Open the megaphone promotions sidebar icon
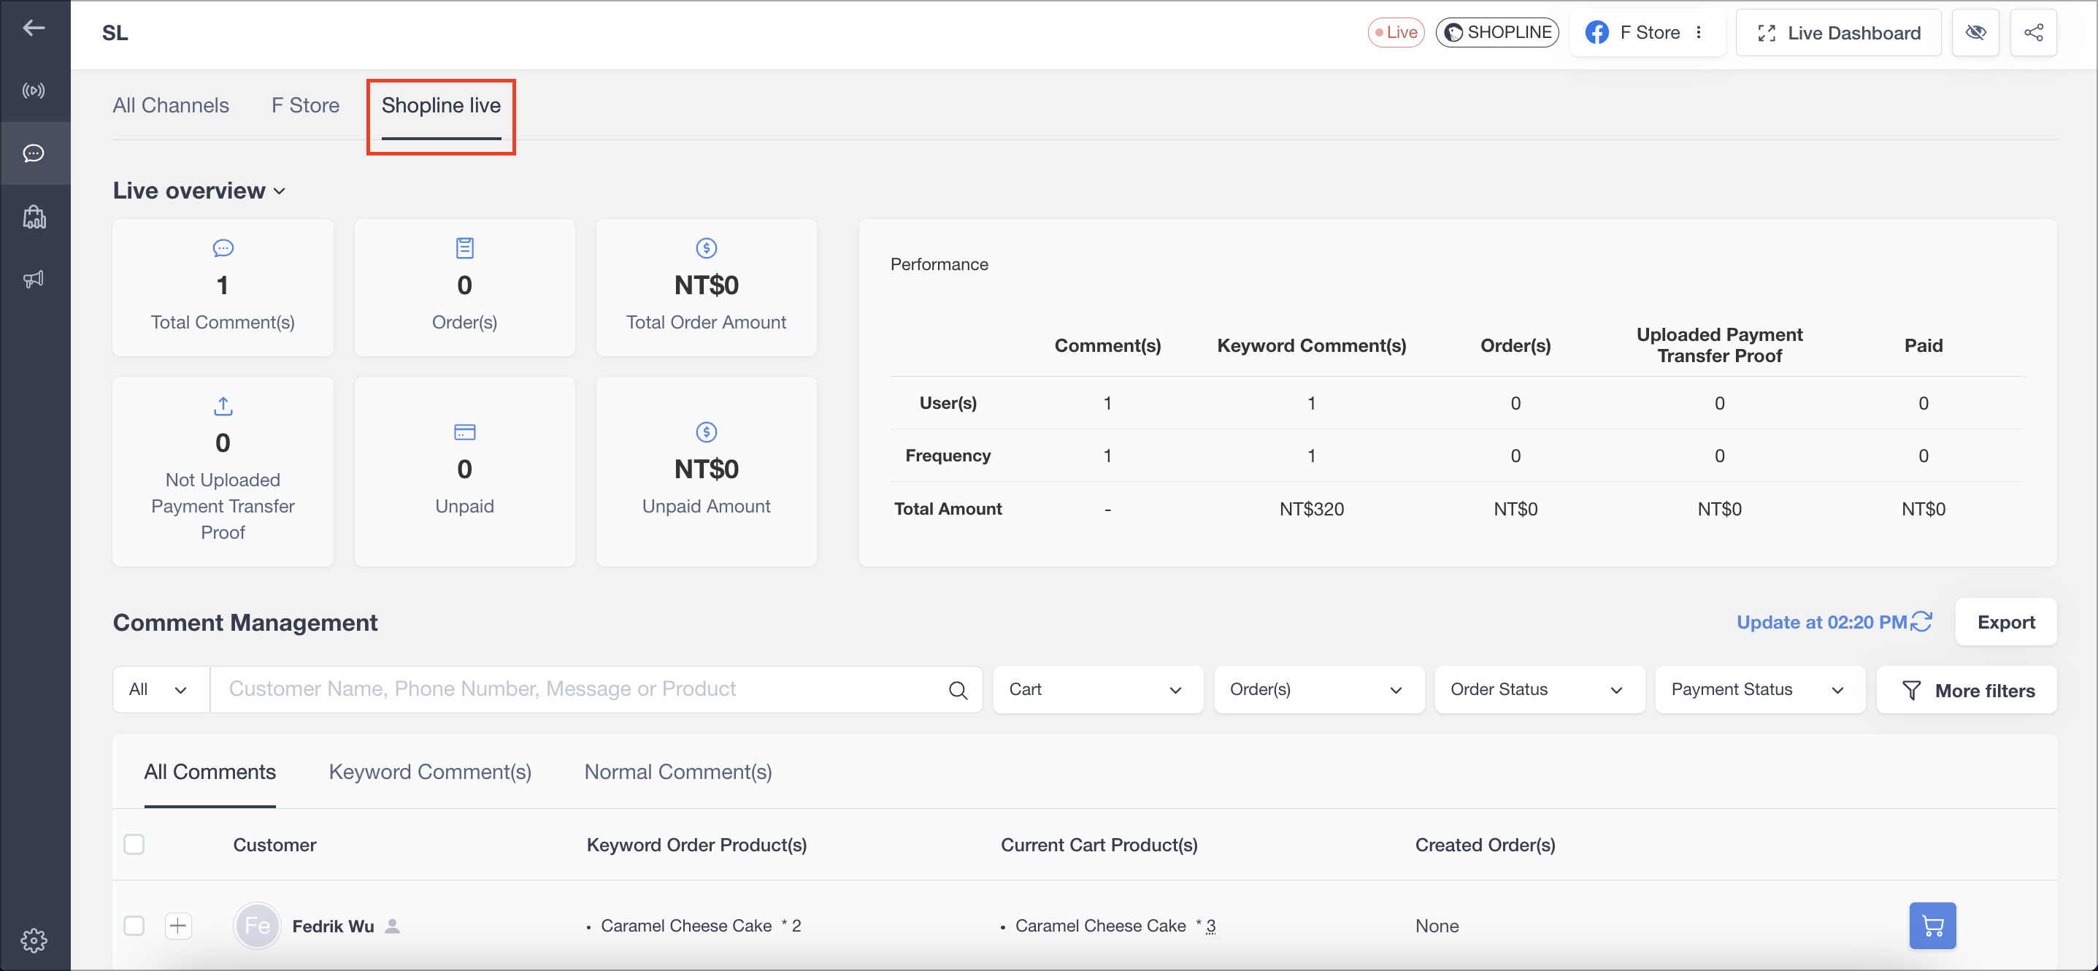 (x=34, y=280)
